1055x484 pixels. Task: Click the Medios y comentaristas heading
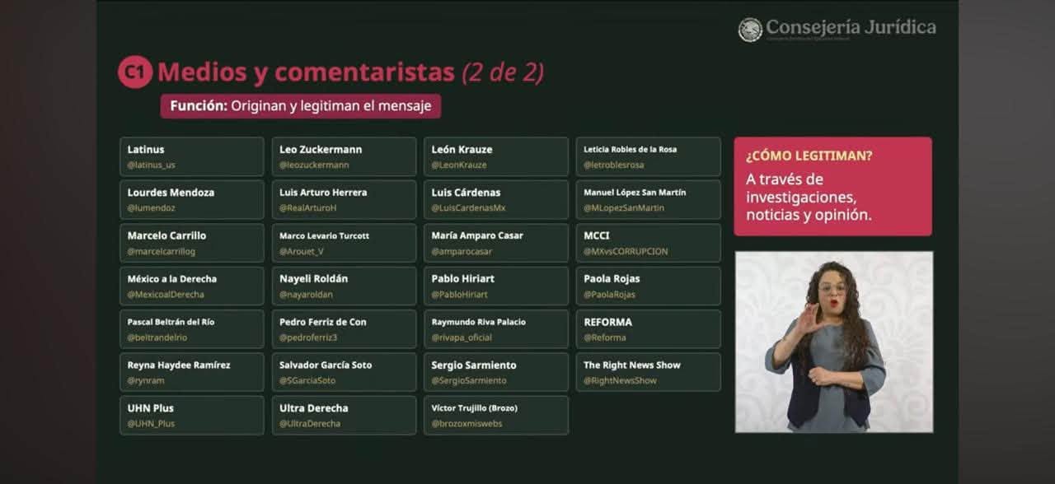tap(306, 72)
